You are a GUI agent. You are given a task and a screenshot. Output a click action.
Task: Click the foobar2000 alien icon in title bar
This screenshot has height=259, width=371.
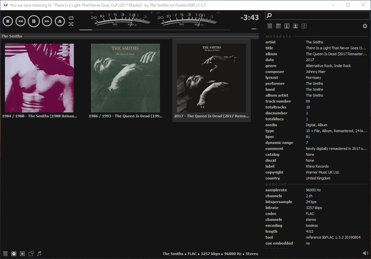(x=6, y=5)
